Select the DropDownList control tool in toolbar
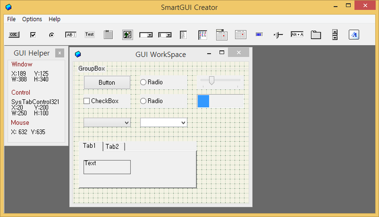Screen dimensions: 379x217 pos(146,35)
